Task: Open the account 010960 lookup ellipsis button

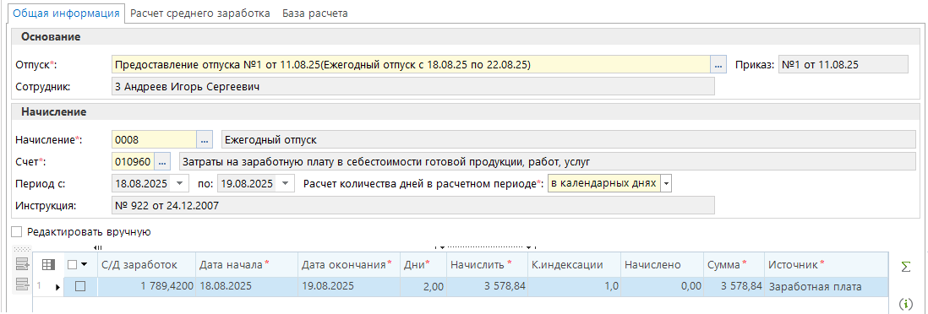Action: tap(163, 161)
